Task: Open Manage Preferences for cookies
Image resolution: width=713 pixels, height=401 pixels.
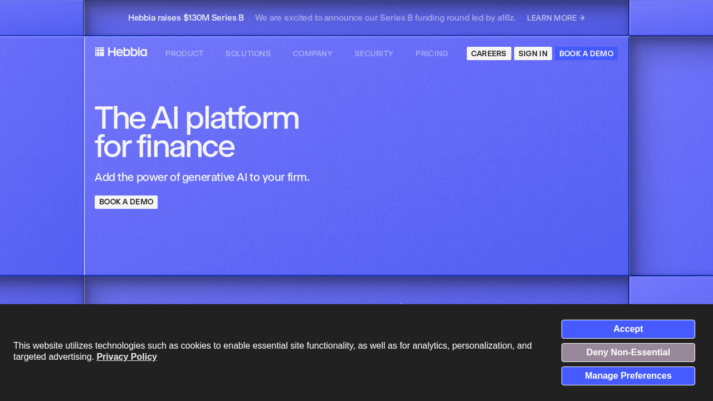Action: 628,376
